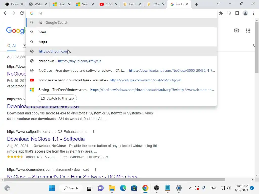
Task: Open Notepad from the taskbar
Action: pyautogui.click(x=168, y=188)
